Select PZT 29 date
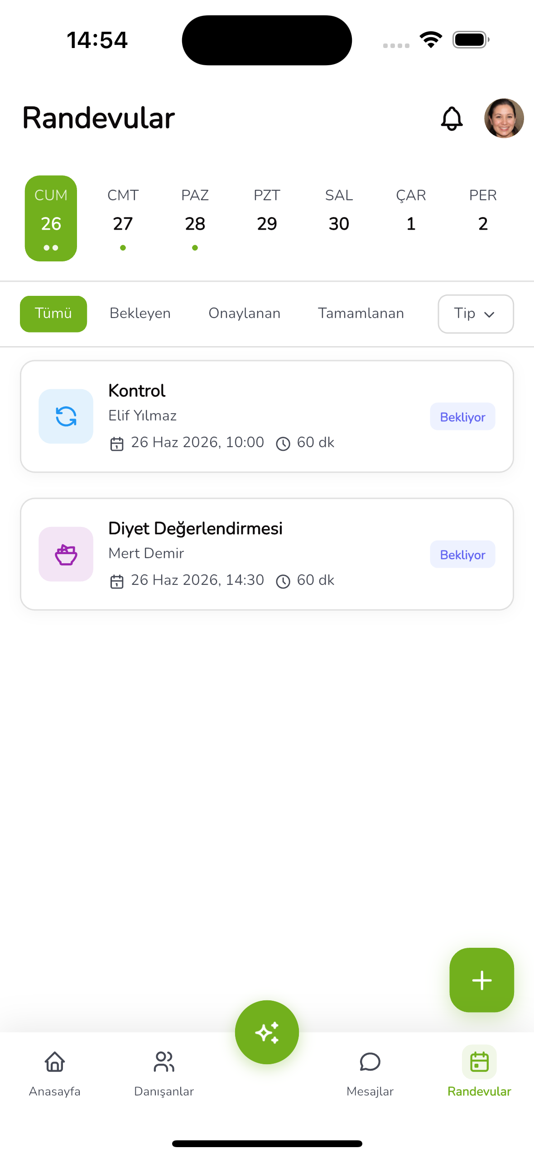Image resolution: width=534 pixels, height=1158 pixels. point(267,218)
